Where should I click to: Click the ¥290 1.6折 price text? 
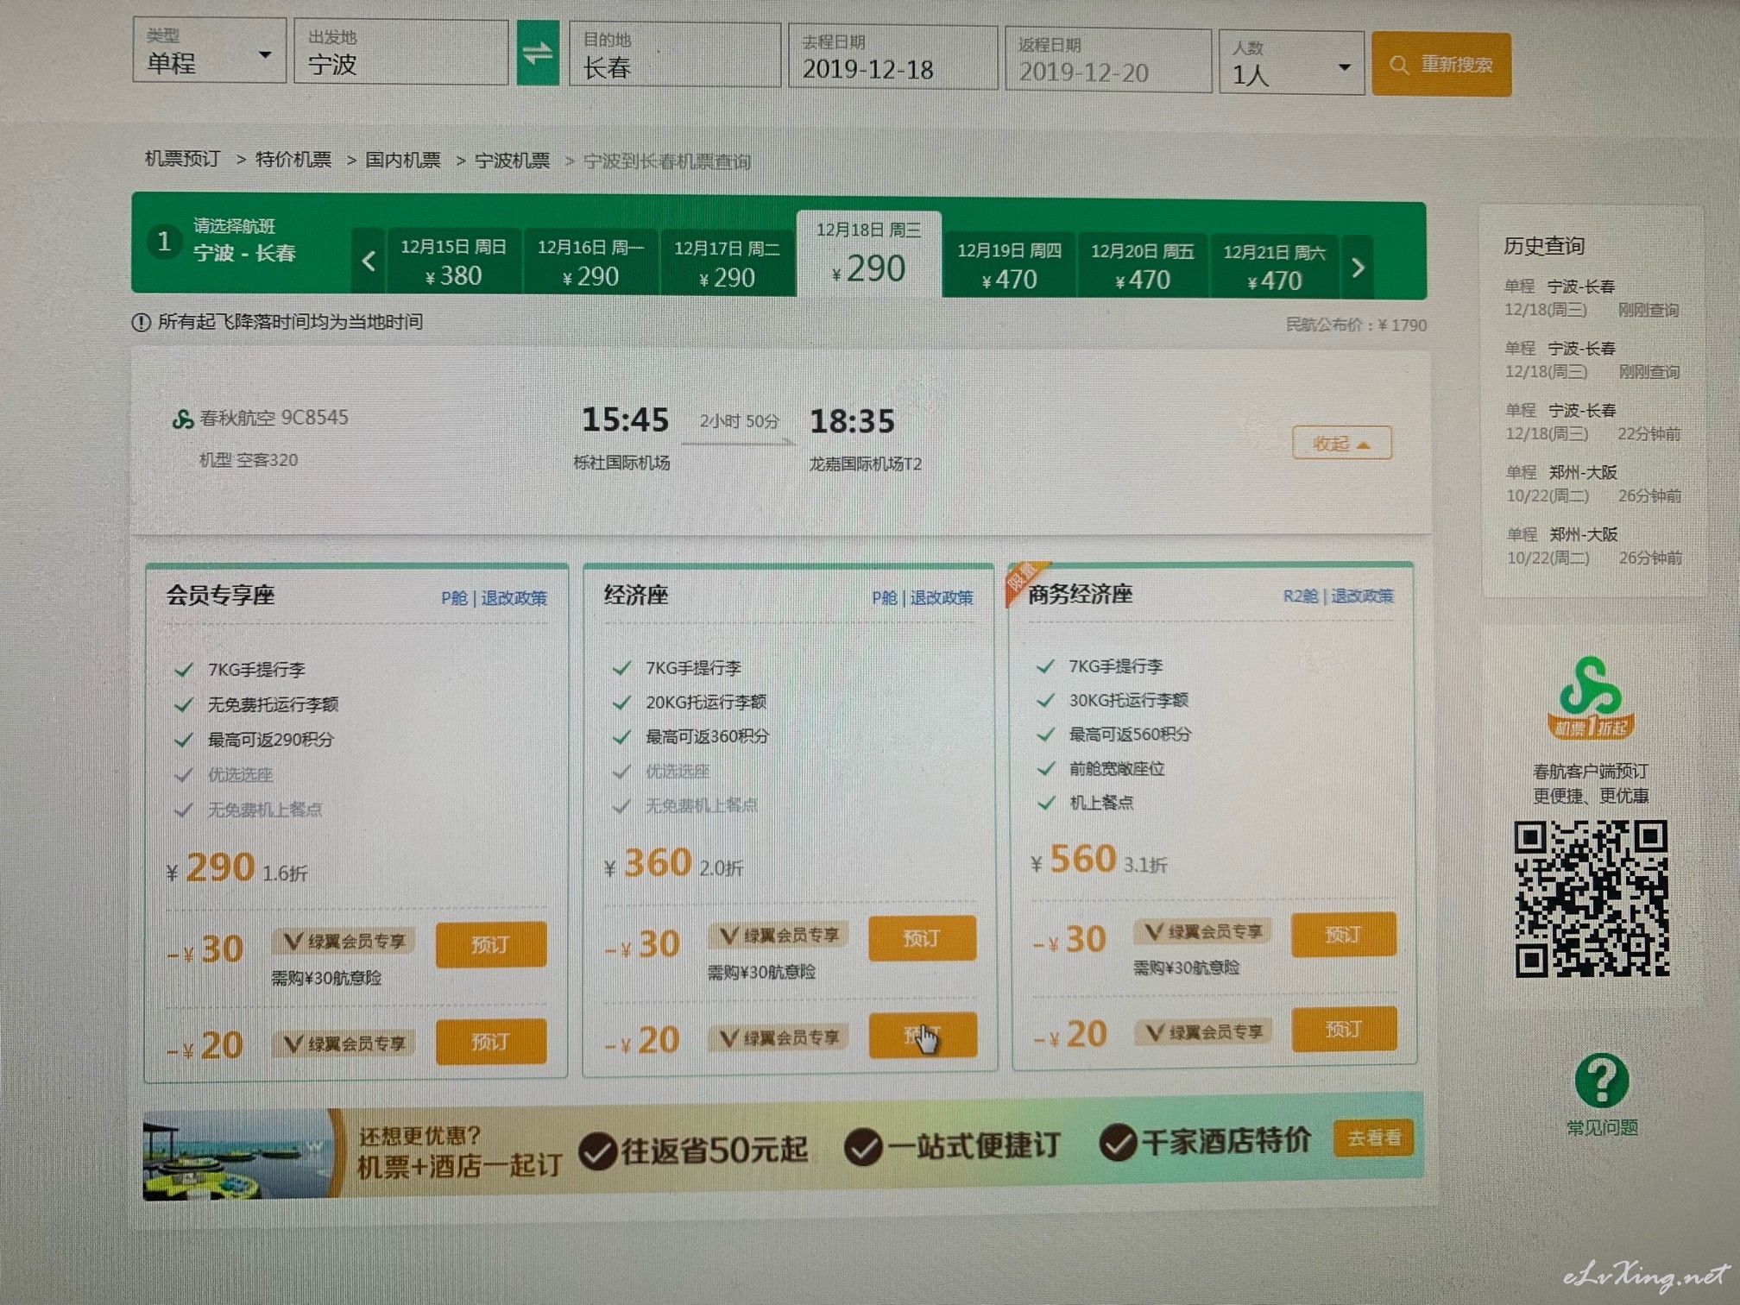236,868
